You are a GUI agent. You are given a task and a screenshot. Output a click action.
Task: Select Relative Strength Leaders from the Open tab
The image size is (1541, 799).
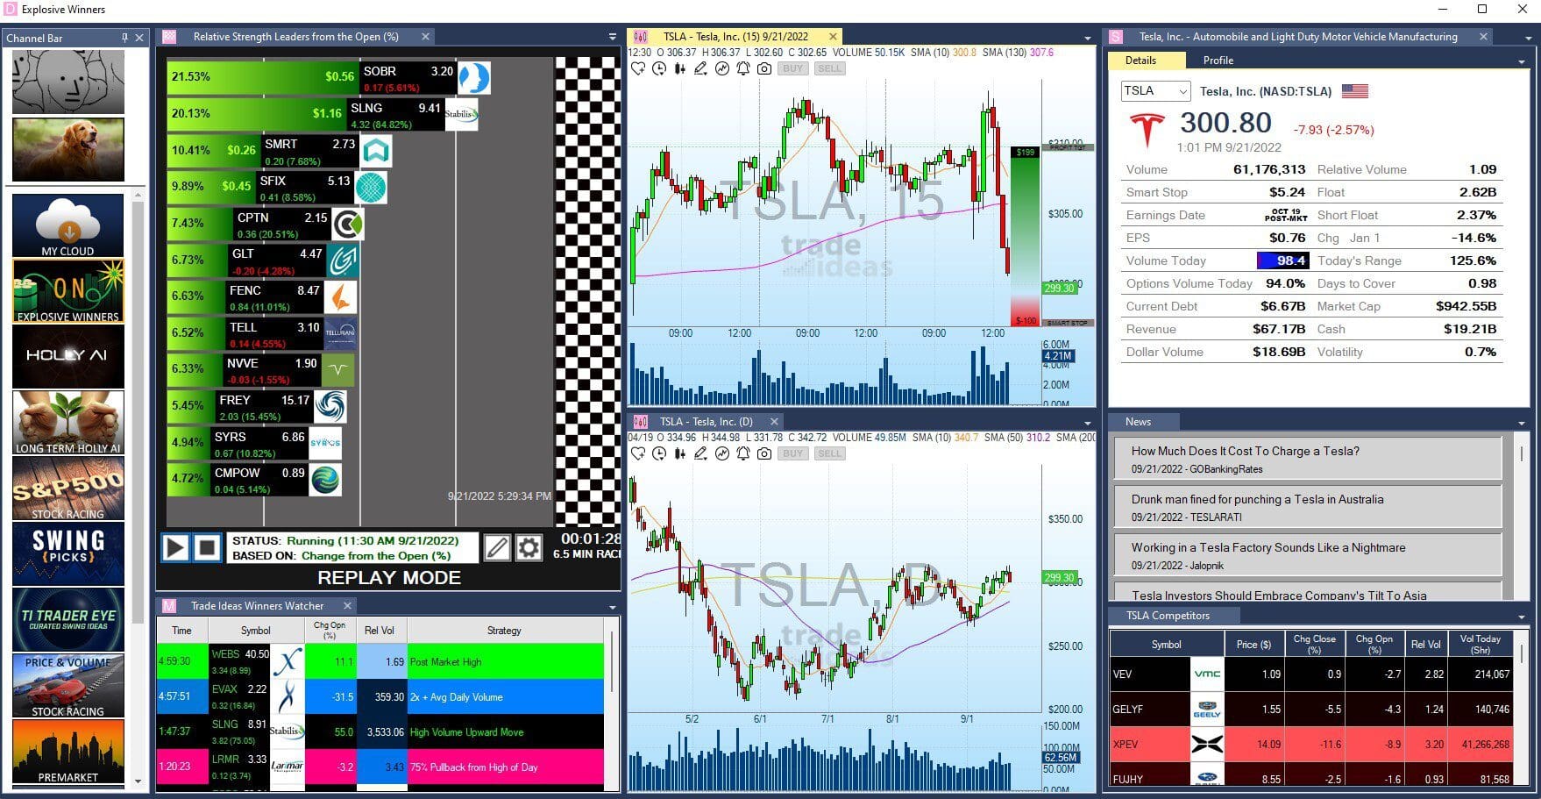click(x=295, y=37)
